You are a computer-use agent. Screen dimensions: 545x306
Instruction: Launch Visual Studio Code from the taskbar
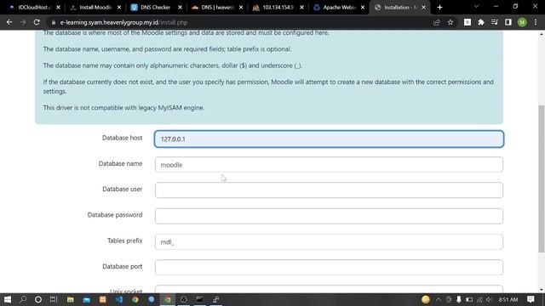pyautogui.click(x=119, y=299)
